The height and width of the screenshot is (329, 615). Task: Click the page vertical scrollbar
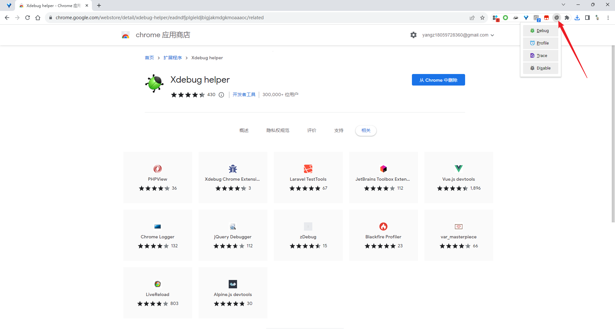[613, 133]
